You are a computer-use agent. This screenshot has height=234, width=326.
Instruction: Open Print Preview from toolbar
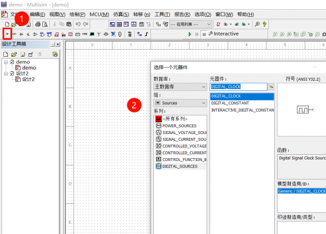(45, 25)
